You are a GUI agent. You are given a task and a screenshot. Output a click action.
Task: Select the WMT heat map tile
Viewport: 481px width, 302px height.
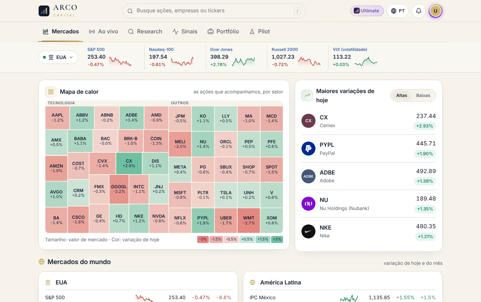(x=249, y=220)
